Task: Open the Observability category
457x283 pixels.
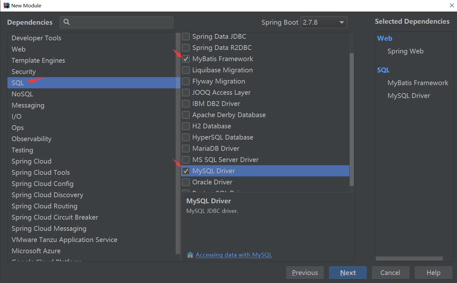Action: click(92, 139)
